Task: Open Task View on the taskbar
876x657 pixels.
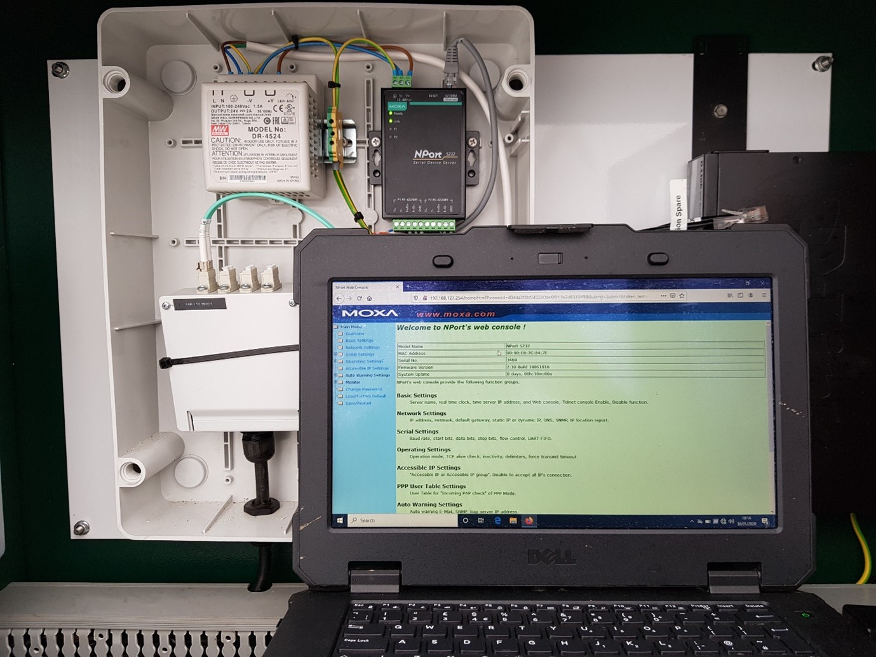Action: coord(481,520)
